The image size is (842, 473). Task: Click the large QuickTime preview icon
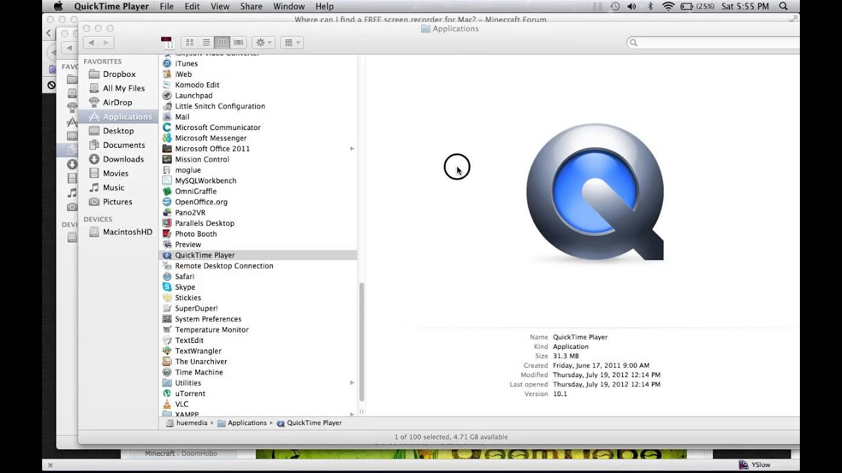point(595,192)
